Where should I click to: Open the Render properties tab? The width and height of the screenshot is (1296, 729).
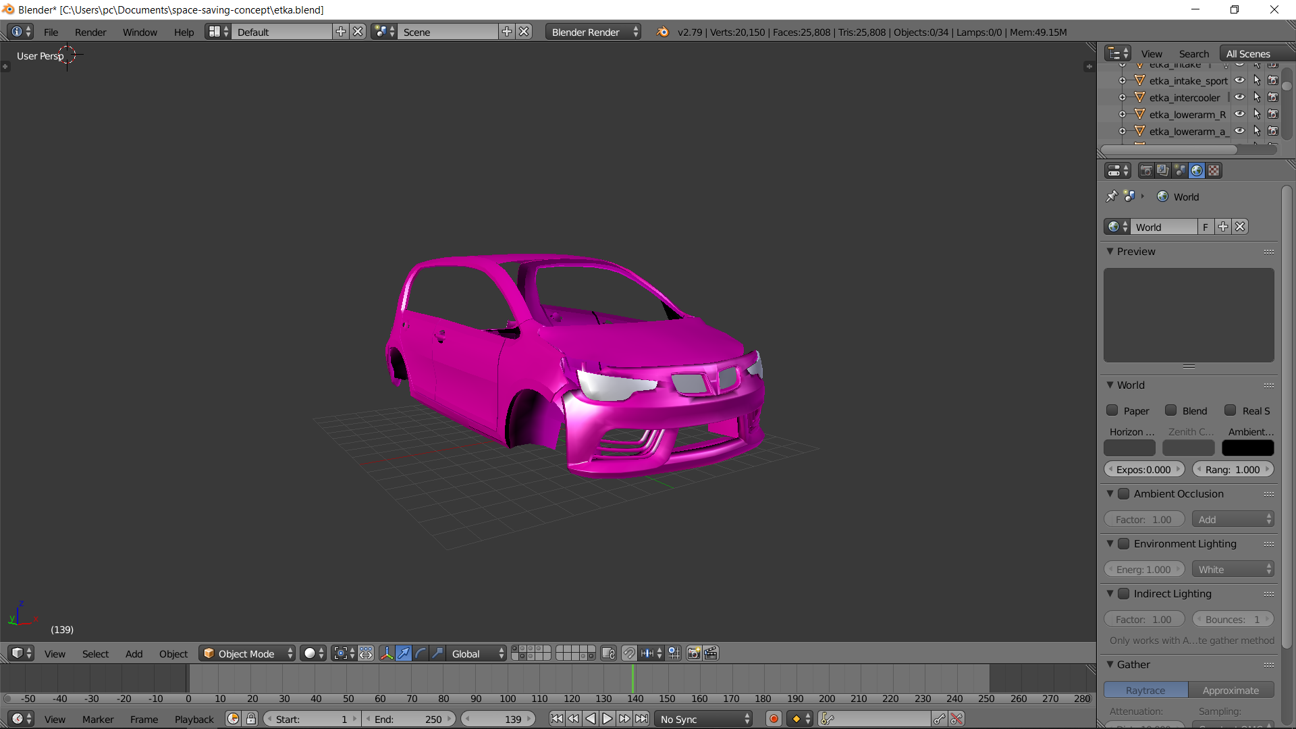(1145, 171)
